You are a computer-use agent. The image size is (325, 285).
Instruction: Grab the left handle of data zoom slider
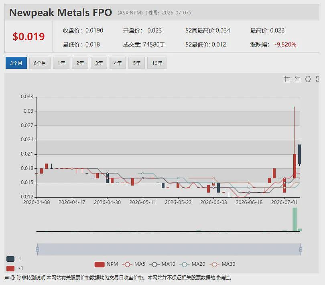(x=38, y=249)
